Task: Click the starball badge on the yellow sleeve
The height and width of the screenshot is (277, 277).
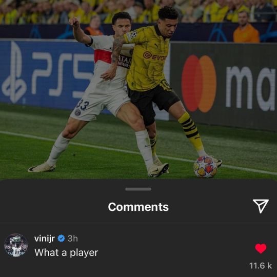Action: (134, 34)
